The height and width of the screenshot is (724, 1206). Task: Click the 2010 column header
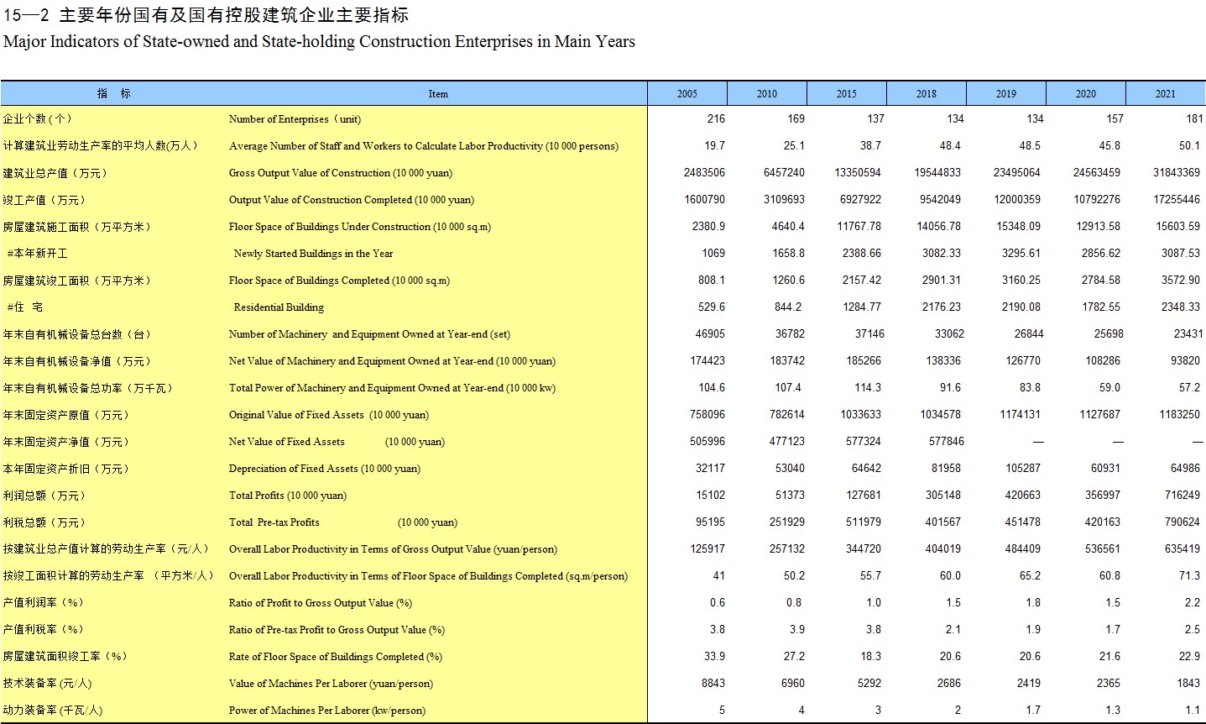coord(767,93)
